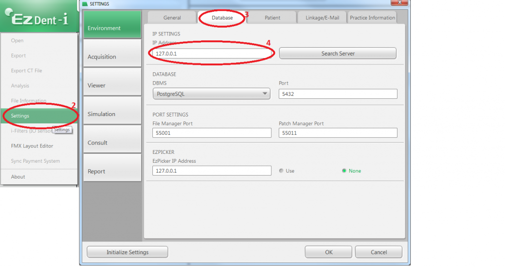The width and height of the screenshot is (505, 267).
Task: Click the File Manager Port field
Action: [x=212, y=133]
